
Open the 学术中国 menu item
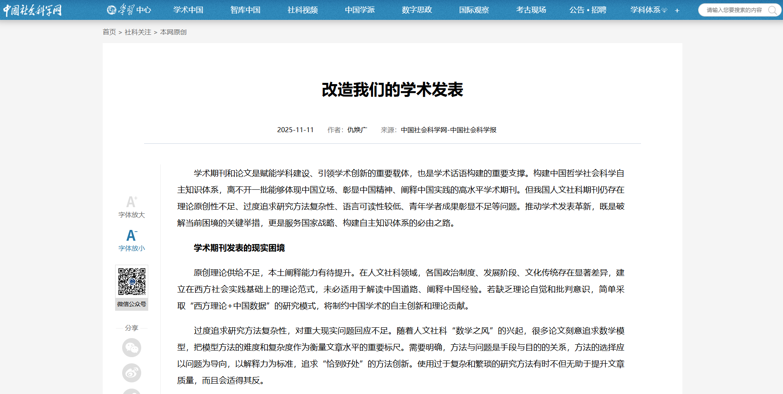coord(188,10)
